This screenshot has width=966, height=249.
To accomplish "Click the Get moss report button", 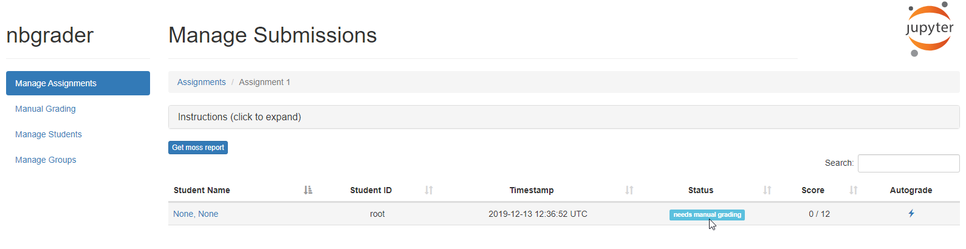I will pos(198,148).
